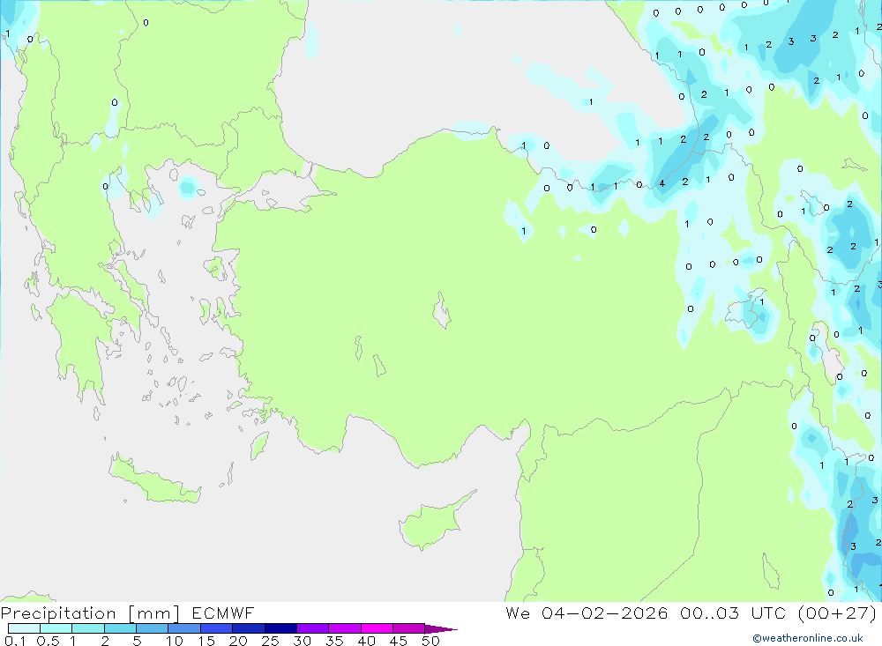Click the 0.1–0.5 mm legend color swatch
Viewport: 882px width, 646px height.
24,628
